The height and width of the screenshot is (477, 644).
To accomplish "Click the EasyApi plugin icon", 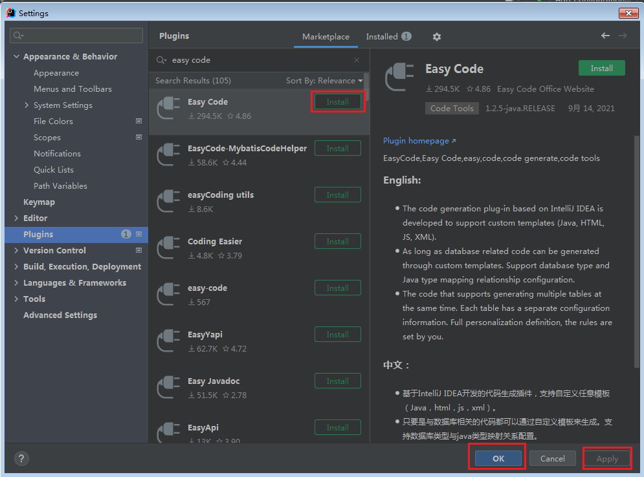I will [168, 432].
